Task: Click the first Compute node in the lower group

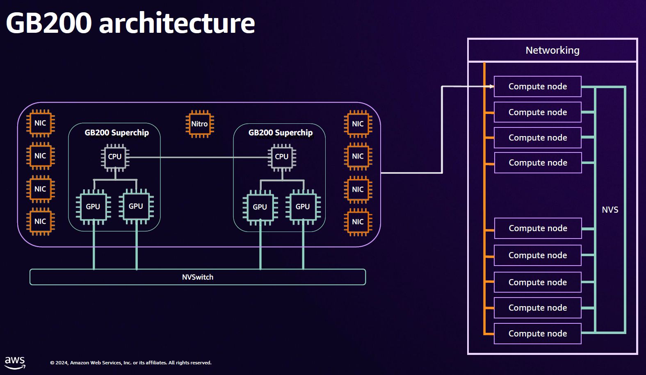Action: tap(538, 228)
